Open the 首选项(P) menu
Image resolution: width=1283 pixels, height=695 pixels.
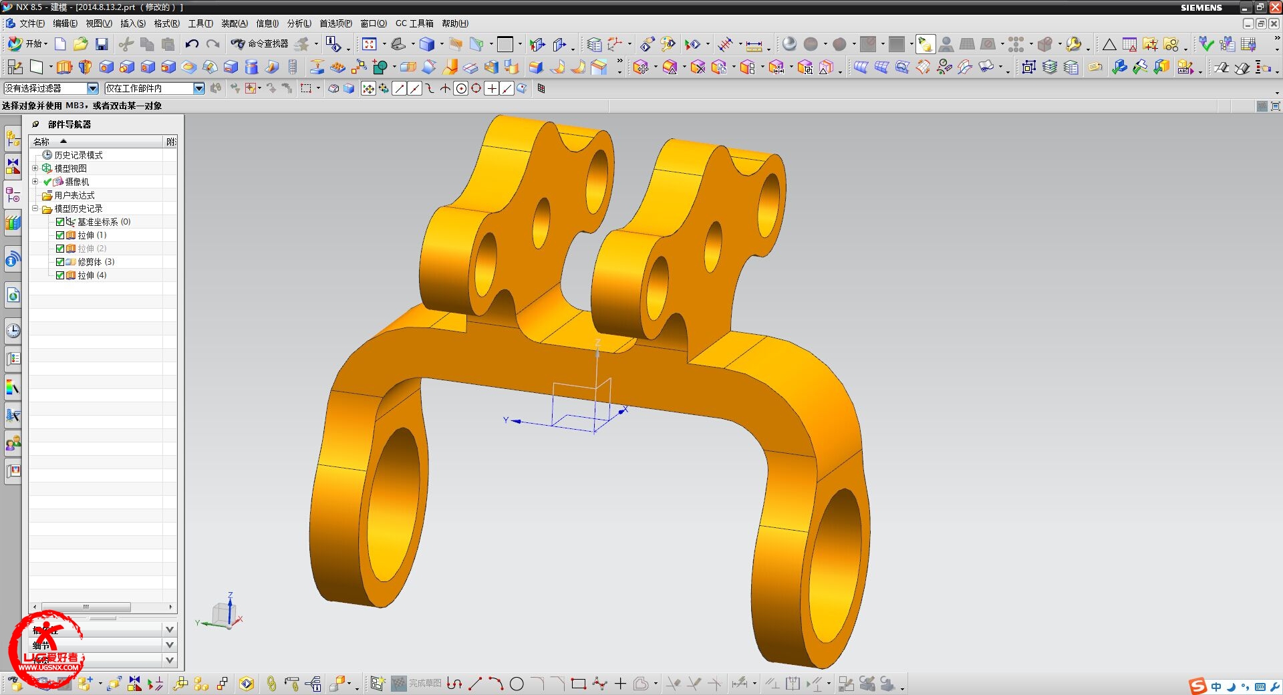tap(335, 23)
